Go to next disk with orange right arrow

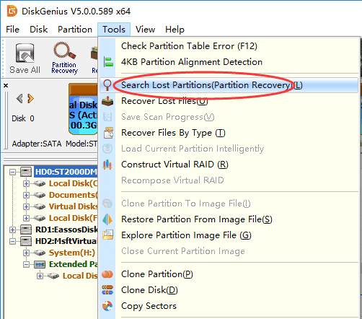[30, 98]
